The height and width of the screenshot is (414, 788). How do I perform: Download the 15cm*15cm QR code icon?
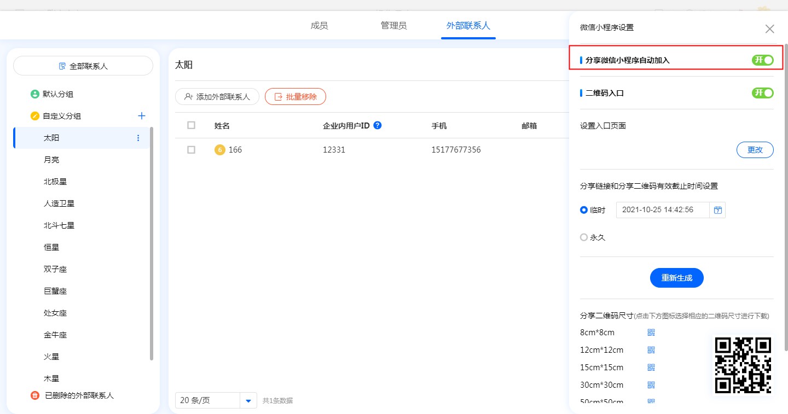pos(651,368)
